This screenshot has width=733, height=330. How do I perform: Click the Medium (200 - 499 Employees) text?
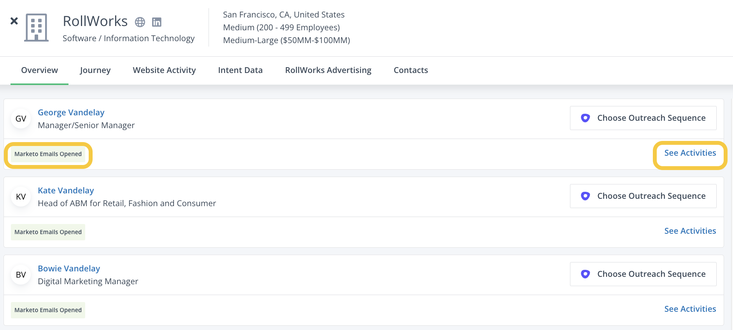[281, 28]
